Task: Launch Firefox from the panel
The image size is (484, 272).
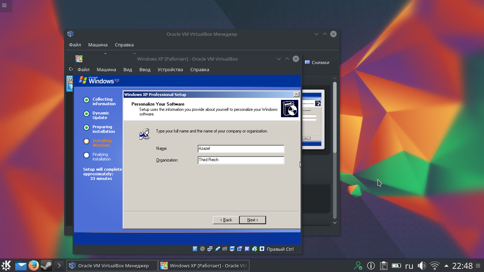Action: tap(34, 265)
